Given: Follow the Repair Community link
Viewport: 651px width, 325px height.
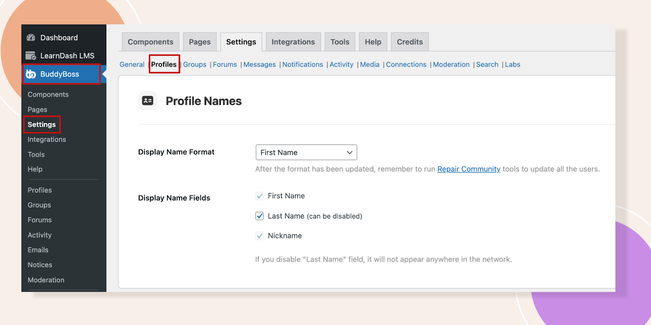Looking at the screenshot, I should point(469,169).
